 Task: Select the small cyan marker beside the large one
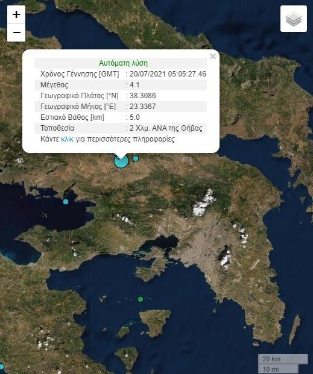[136, 158]
